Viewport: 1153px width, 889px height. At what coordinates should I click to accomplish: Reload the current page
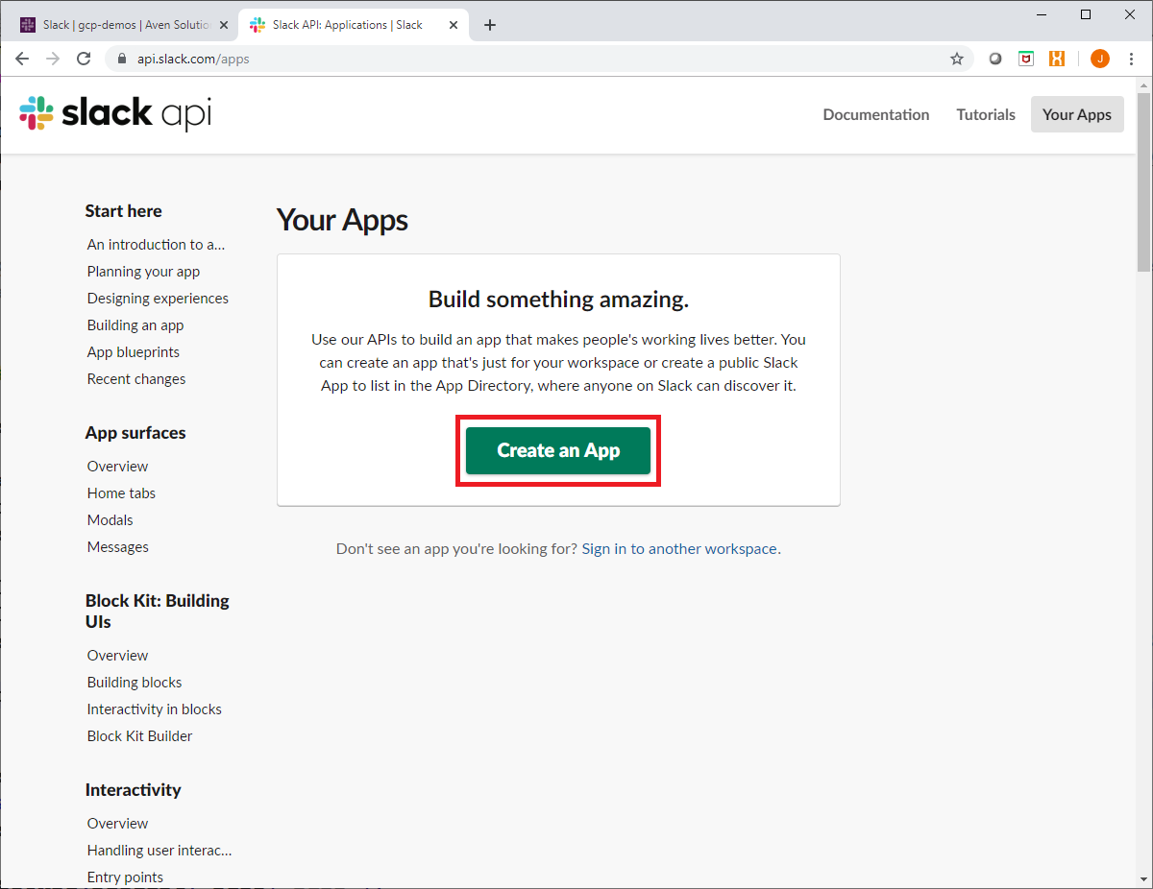pos(84,59)
